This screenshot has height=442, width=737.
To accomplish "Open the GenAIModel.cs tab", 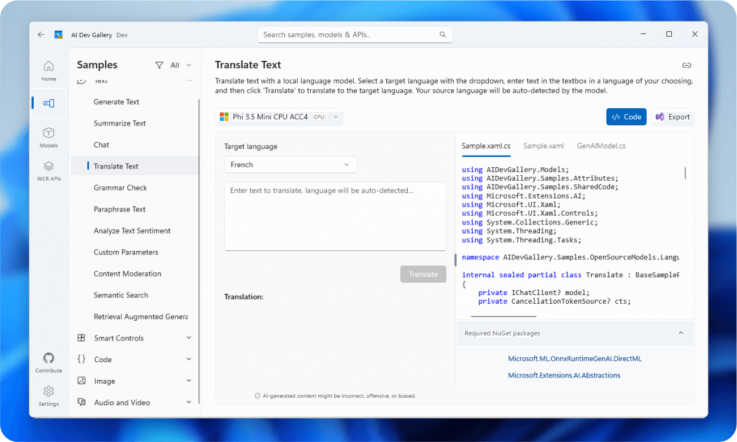I will 601,146.
